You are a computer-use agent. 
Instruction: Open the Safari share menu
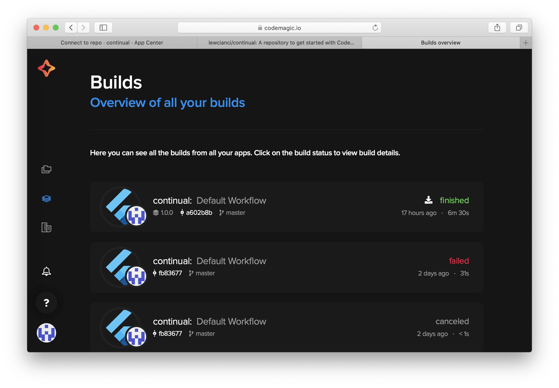point(497,28)
